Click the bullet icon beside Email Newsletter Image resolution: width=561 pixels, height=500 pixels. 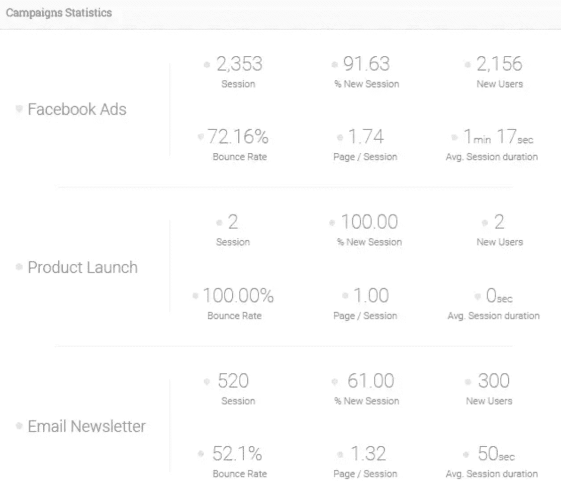19,426
